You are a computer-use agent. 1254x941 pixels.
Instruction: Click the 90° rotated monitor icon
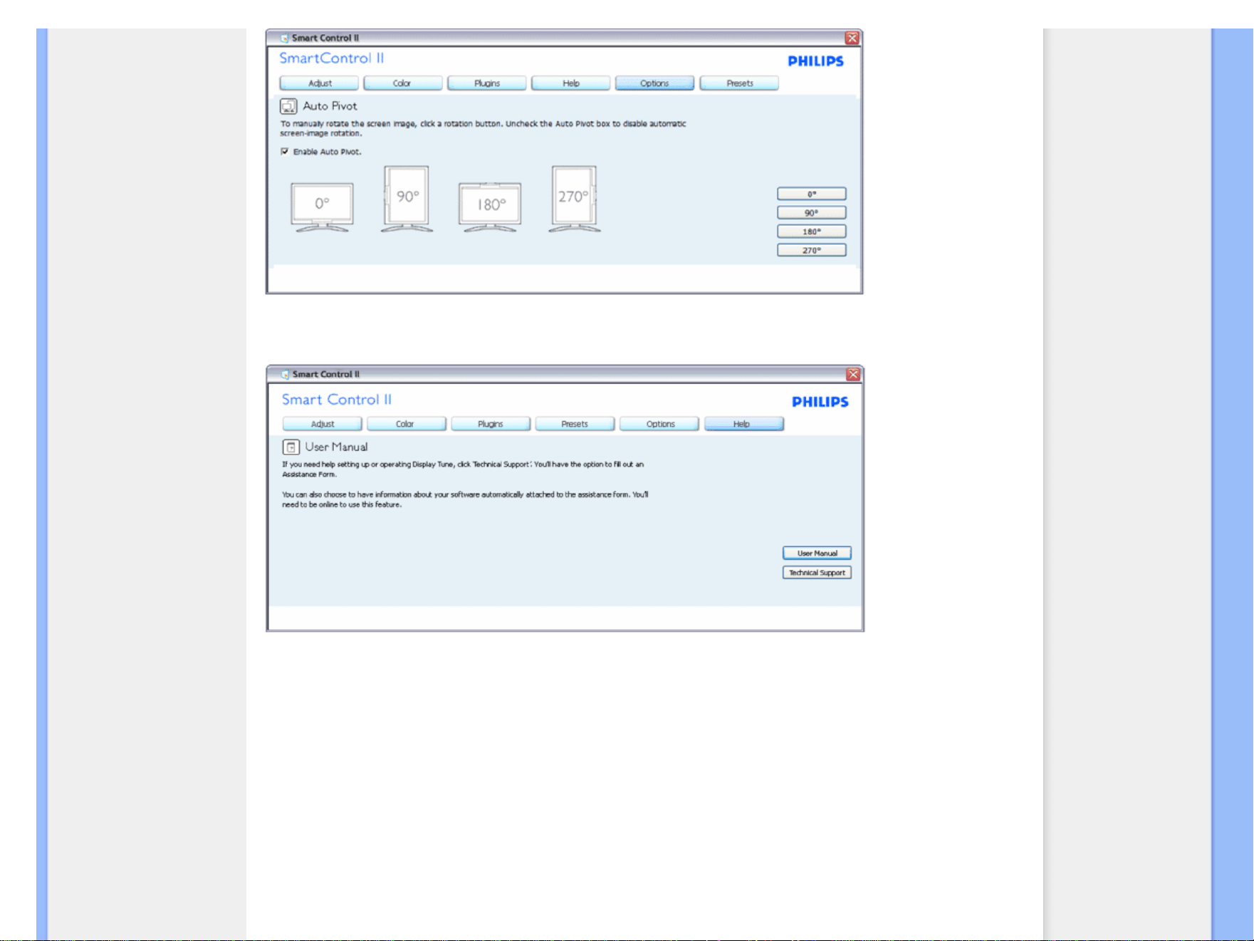pyautogui.click(x=407, y=199)
